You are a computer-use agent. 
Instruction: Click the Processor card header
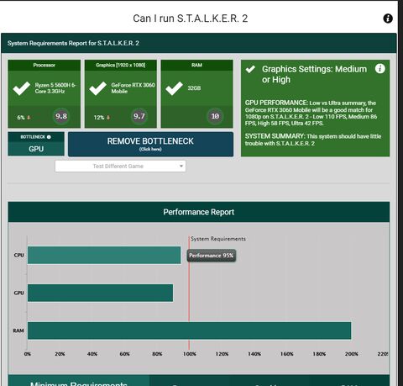[x=44, y=65]
